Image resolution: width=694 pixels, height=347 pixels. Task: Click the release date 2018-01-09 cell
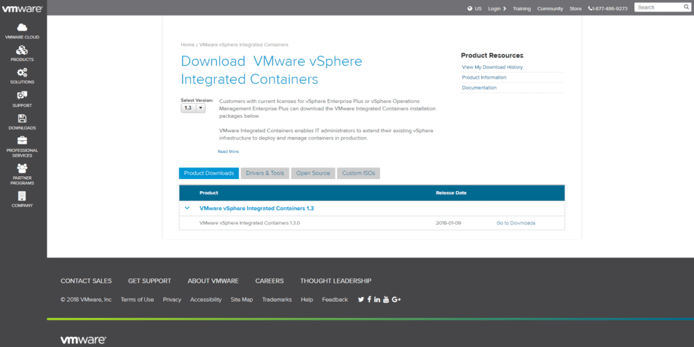[449, 223]
